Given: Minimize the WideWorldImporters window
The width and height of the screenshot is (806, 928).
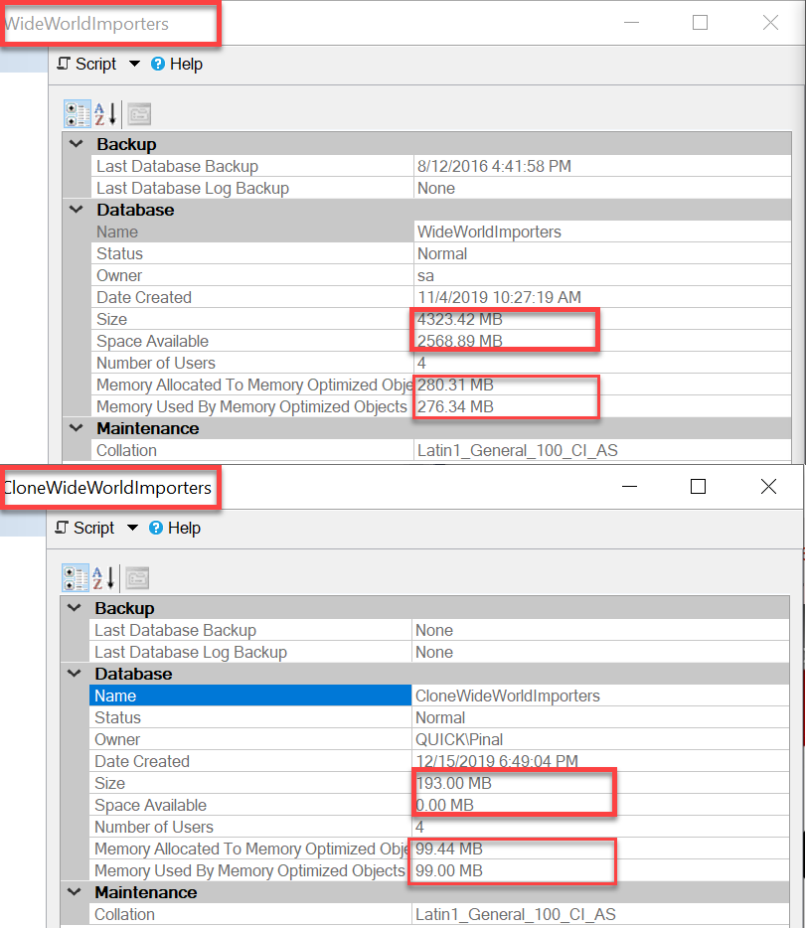Looking at the screenshot, I should tap(631, 23).
